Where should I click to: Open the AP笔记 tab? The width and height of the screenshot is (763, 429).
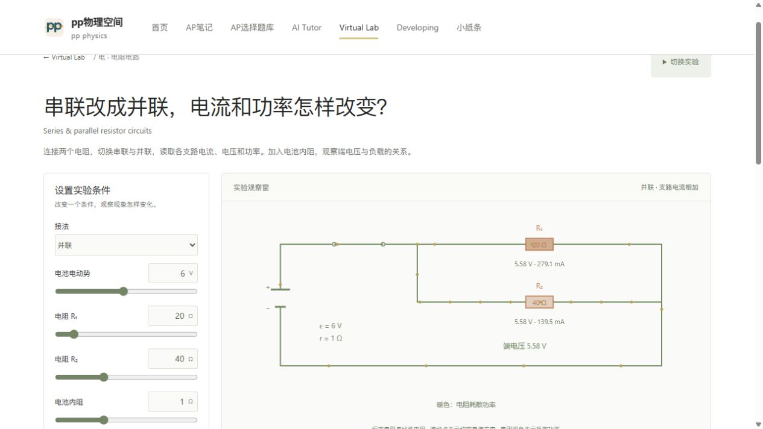tap(199, 28)
